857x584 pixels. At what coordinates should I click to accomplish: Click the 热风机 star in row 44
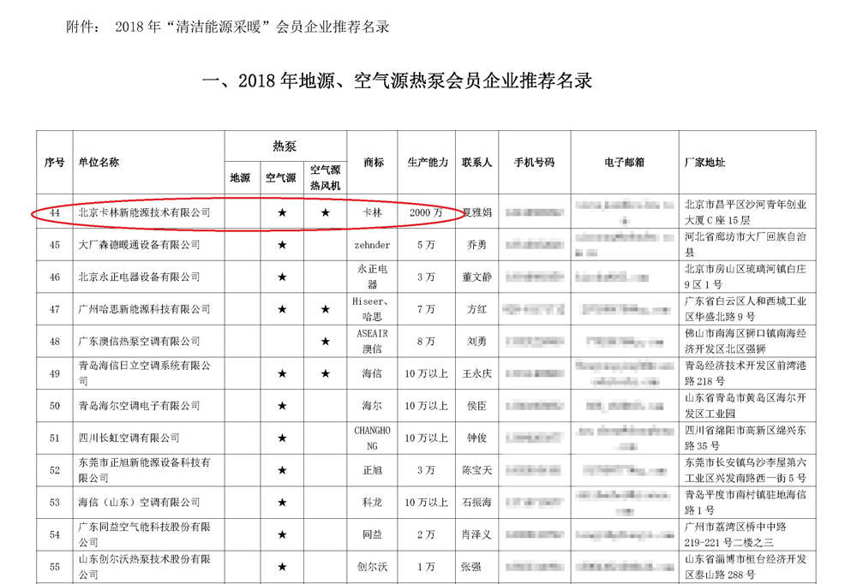325,213
